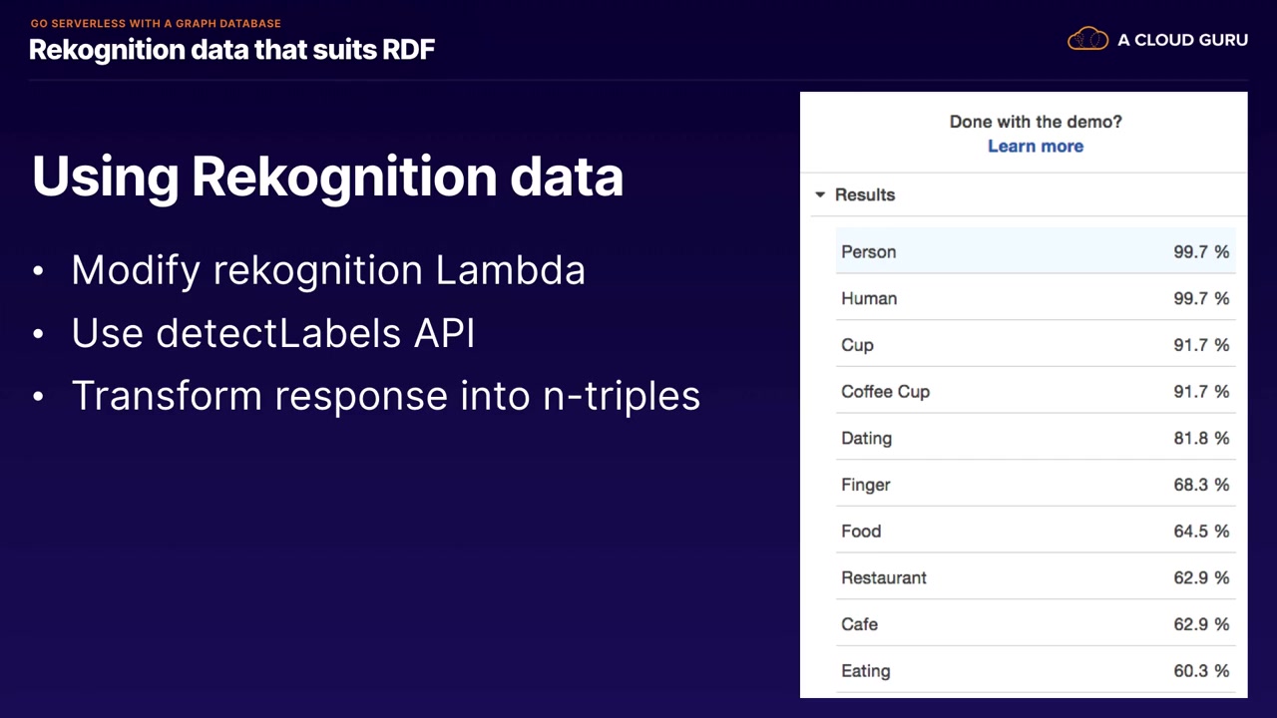1277x718 pixels.
Task: Click the 99.7 % confidence for Person
Action: tap(1200, 251)
